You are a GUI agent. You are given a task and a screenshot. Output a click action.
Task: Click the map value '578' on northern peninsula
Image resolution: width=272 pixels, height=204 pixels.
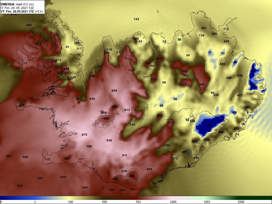pos(136,39)
